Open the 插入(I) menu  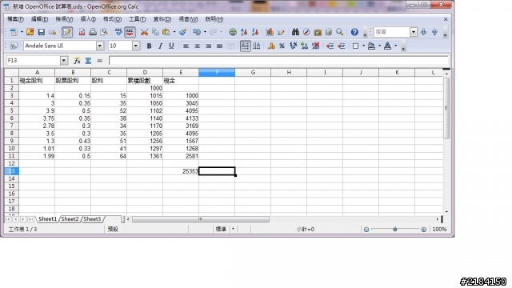pyautogui.click(x=88, y=19)
